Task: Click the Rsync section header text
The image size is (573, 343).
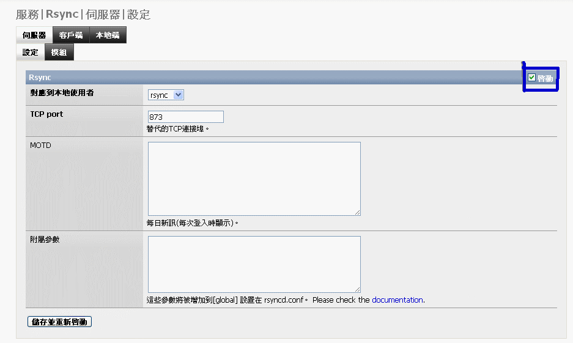Action: coord(40,78)
